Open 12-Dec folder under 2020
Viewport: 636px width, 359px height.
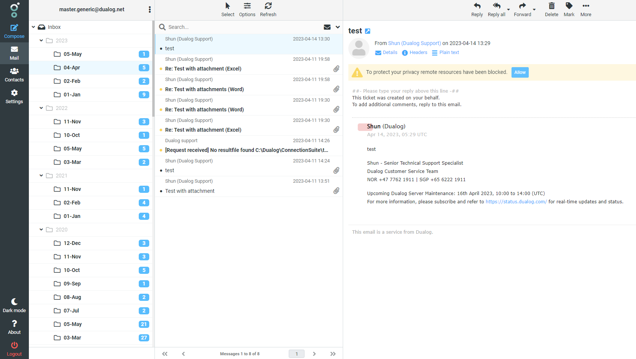click(x=90, y=243)
